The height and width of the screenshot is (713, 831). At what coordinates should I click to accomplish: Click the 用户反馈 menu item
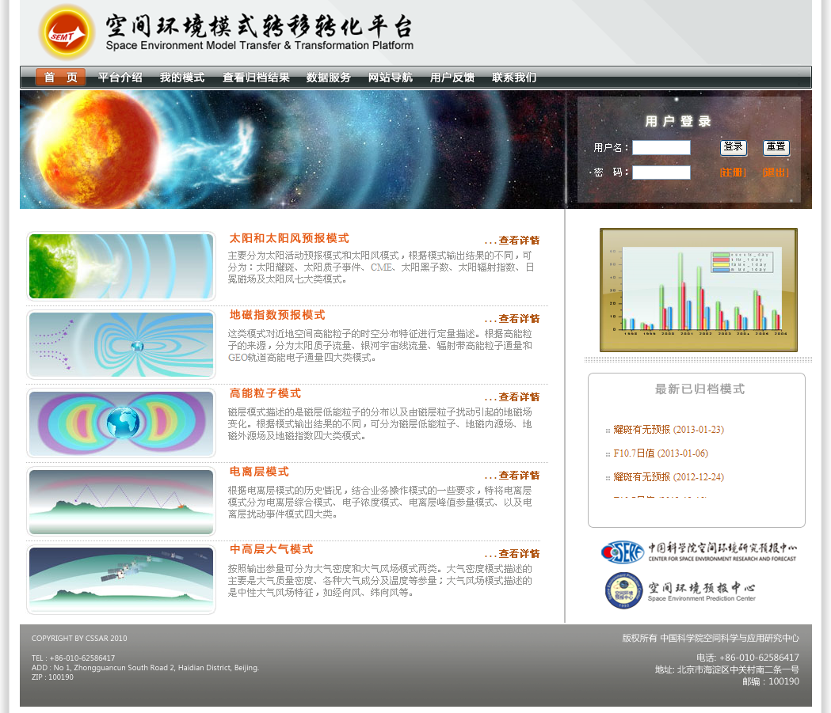452,78
